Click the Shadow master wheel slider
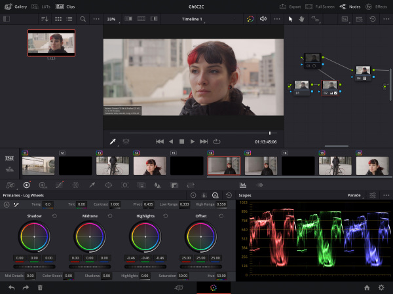393x294 pixels. click(34, 266)
